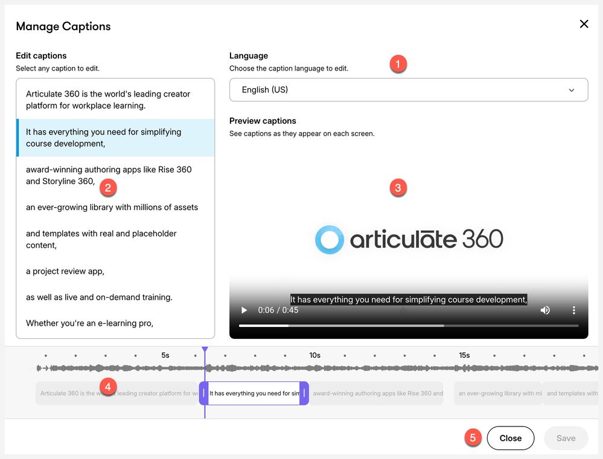The image size is (603, 459).
Task: Select caption 'and templates with real and placeholder'
Action: [x=115, y=239]
